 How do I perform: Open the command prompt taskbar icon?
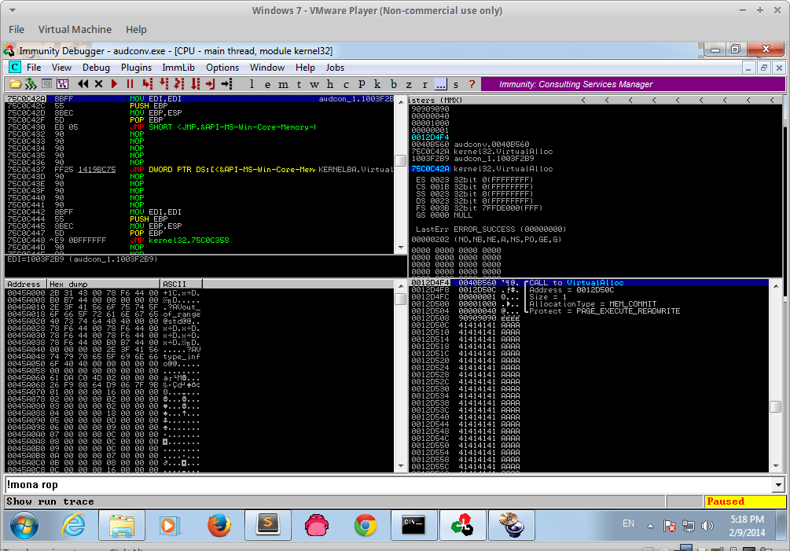tap(413, 525)
